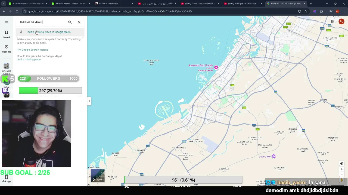The width and height of the screenshot is (348, 195).
Task: Click the Get app phone icon
Action: pos(7,177)
